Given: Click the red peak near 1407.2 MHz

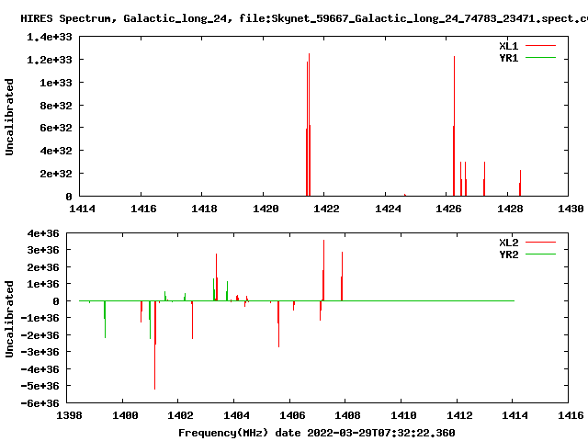Looking at the screenshot, I should pyautogui.click(x=323, y=270).
